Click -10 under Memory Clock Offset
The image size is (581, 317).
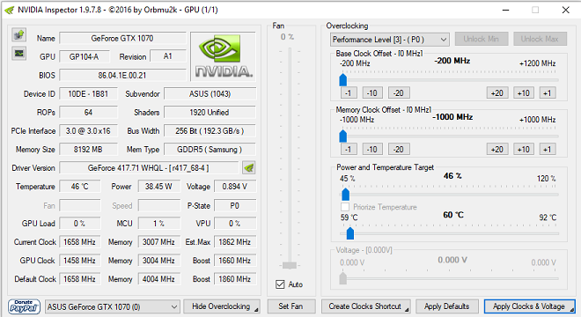click(372, 150)
